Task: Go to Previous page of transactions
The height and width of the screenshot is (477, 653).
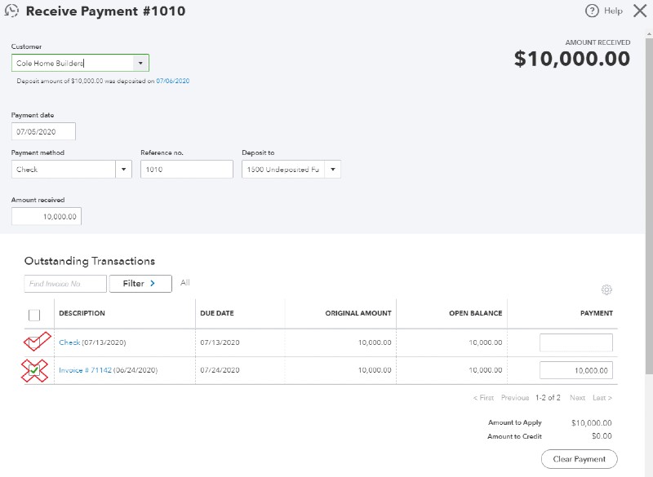Action: click(515, 398)
